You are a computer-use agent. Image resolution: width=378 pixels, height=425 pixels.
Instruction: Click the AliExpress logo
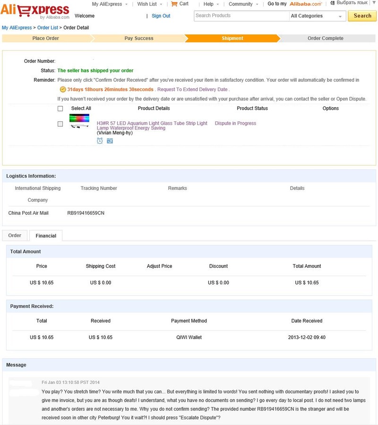click(x=34, y=11)
